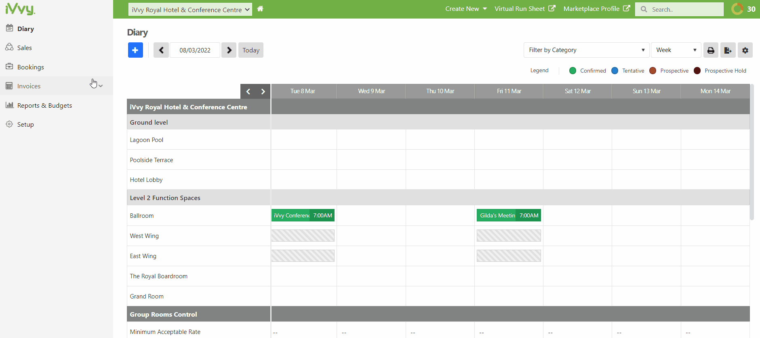This screenshot has height=338, width=760.
Task: Select the East Wing row label
Action: pyautogui.click(x=143, y=256)
